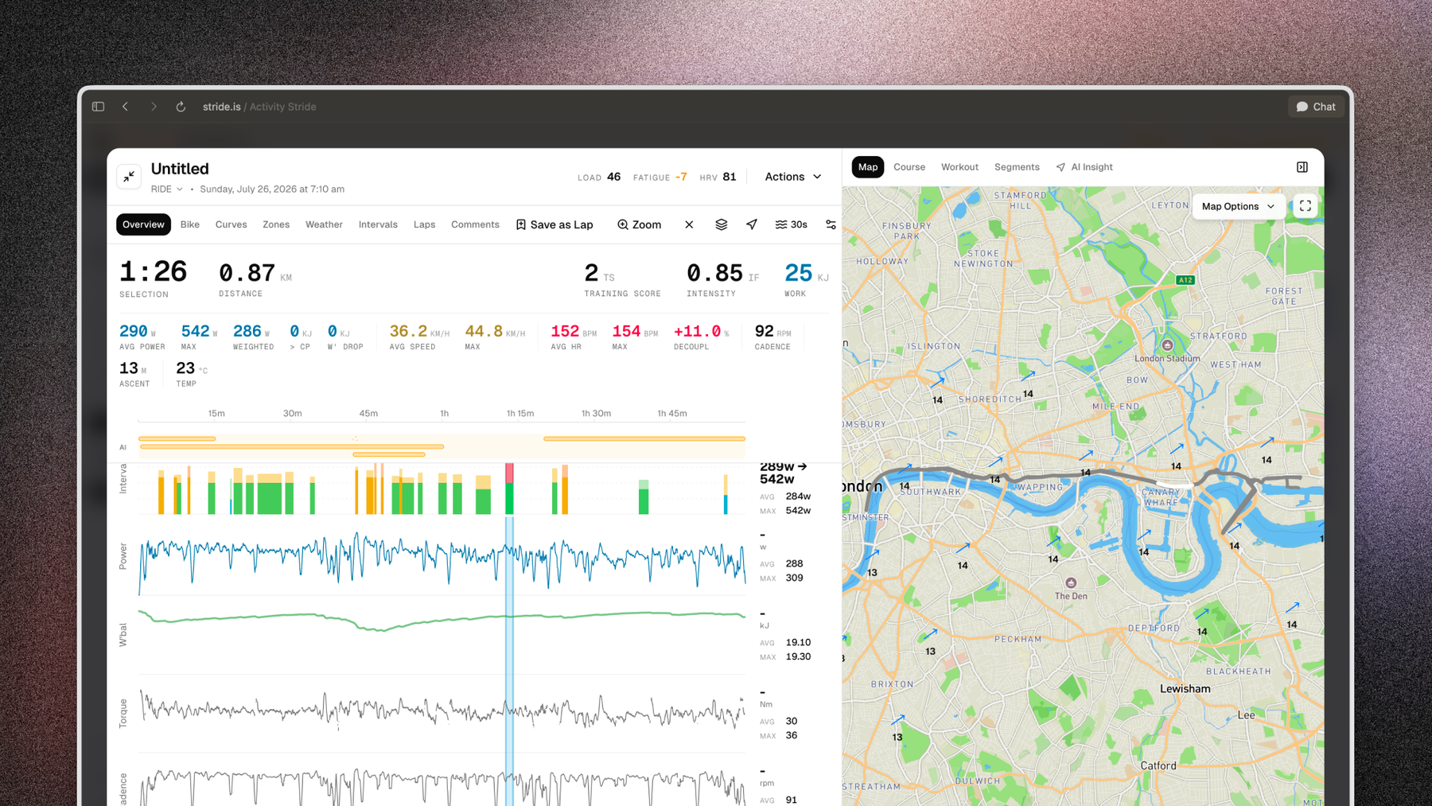Click the activity title Untitled

pos(180,169)
